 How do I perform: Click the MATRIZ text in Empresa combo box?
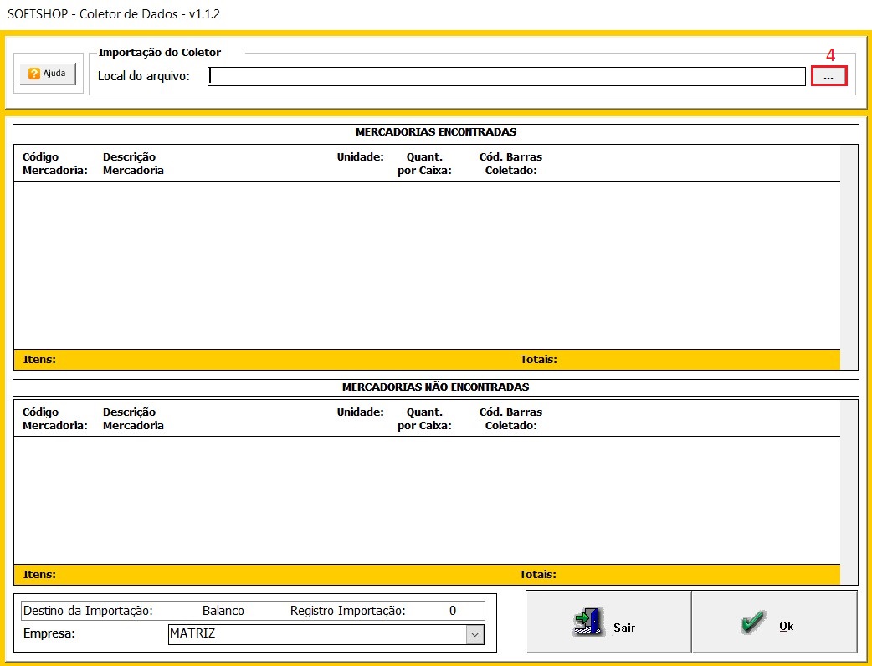point(192,634)
